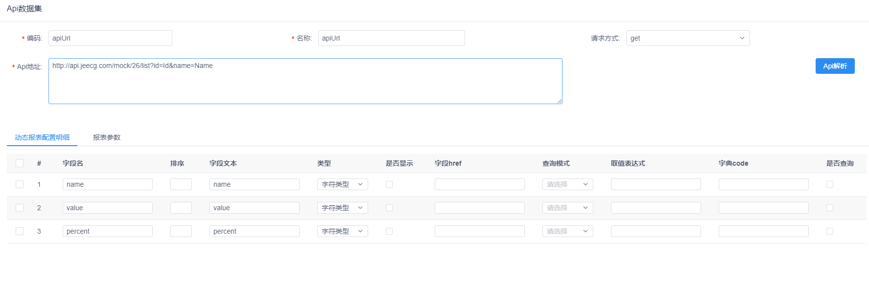The image size is (869, 306).
Task: Click 字段href field in percent row
Action: pyautogui.click(x=480, y=231)
